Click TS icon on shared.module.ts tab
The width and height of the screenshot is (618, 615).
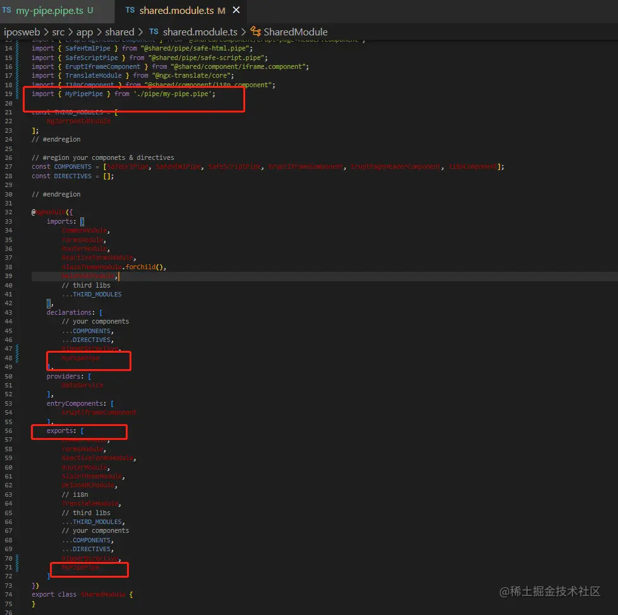click(130, 10)
